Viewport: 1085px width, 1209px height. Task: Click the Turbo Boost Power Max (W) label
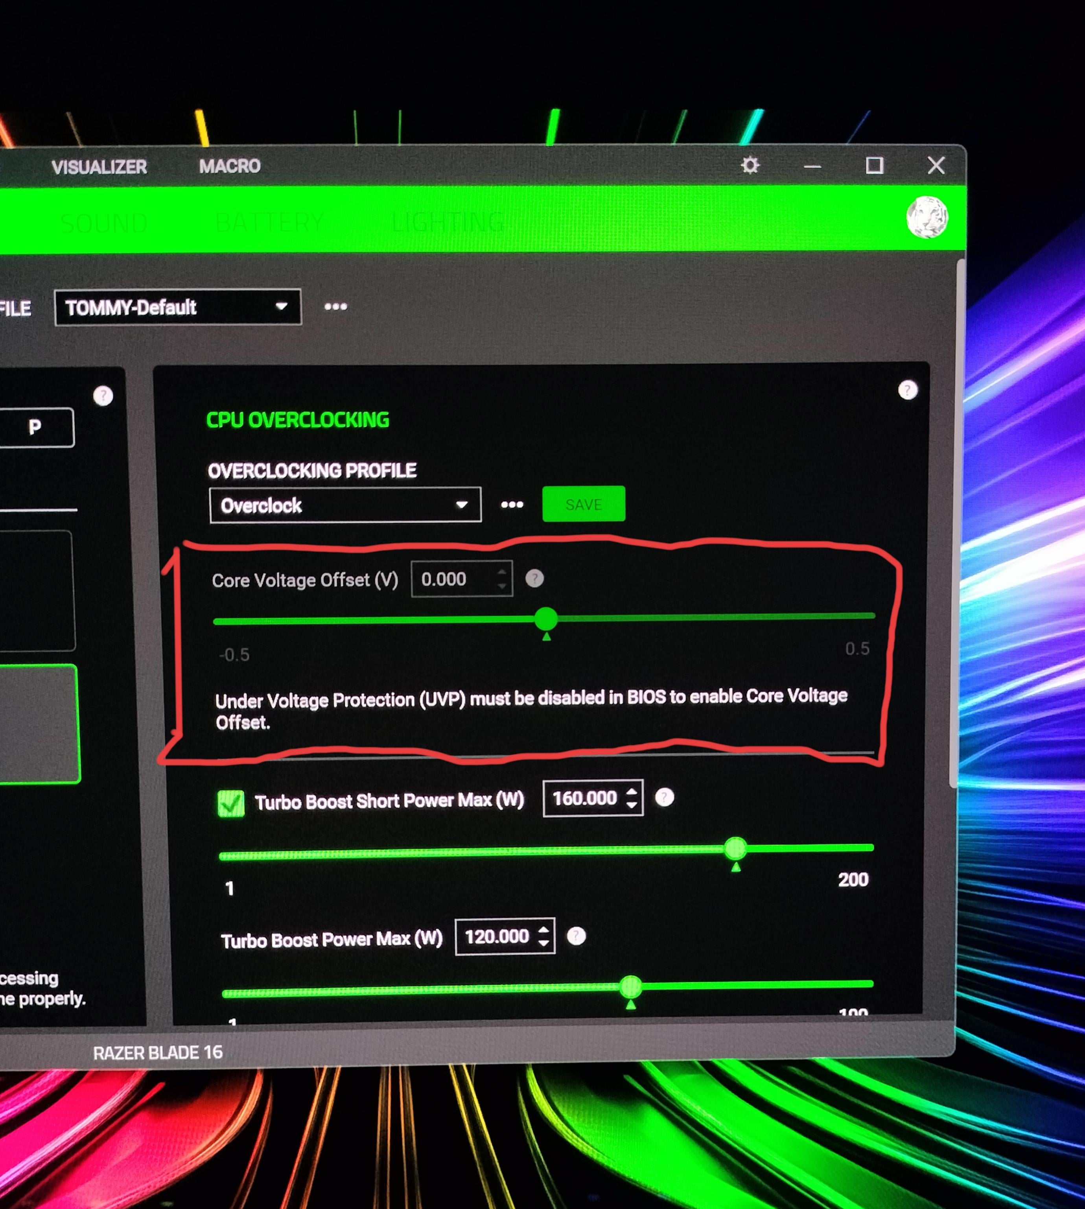click(x=332, y=940)
